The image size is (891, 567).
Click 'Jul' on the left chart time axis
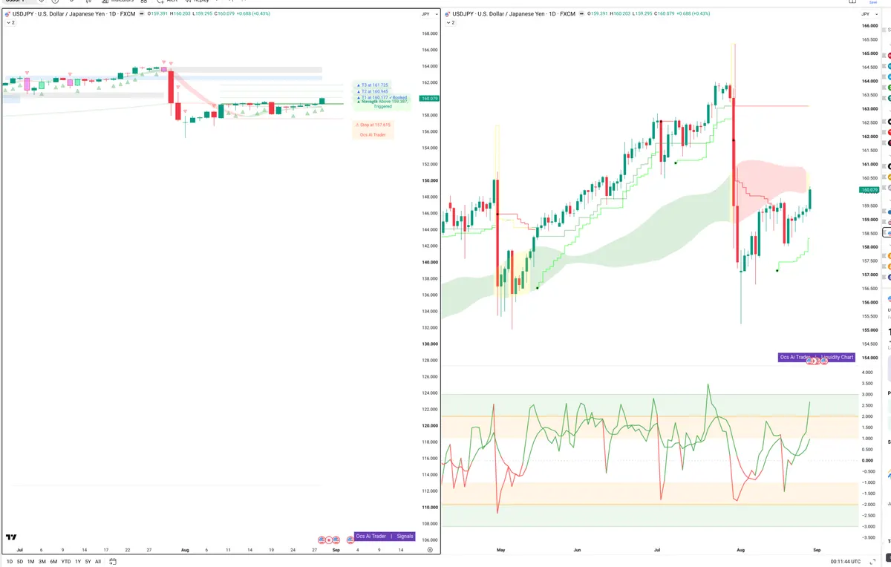point(19,550)
